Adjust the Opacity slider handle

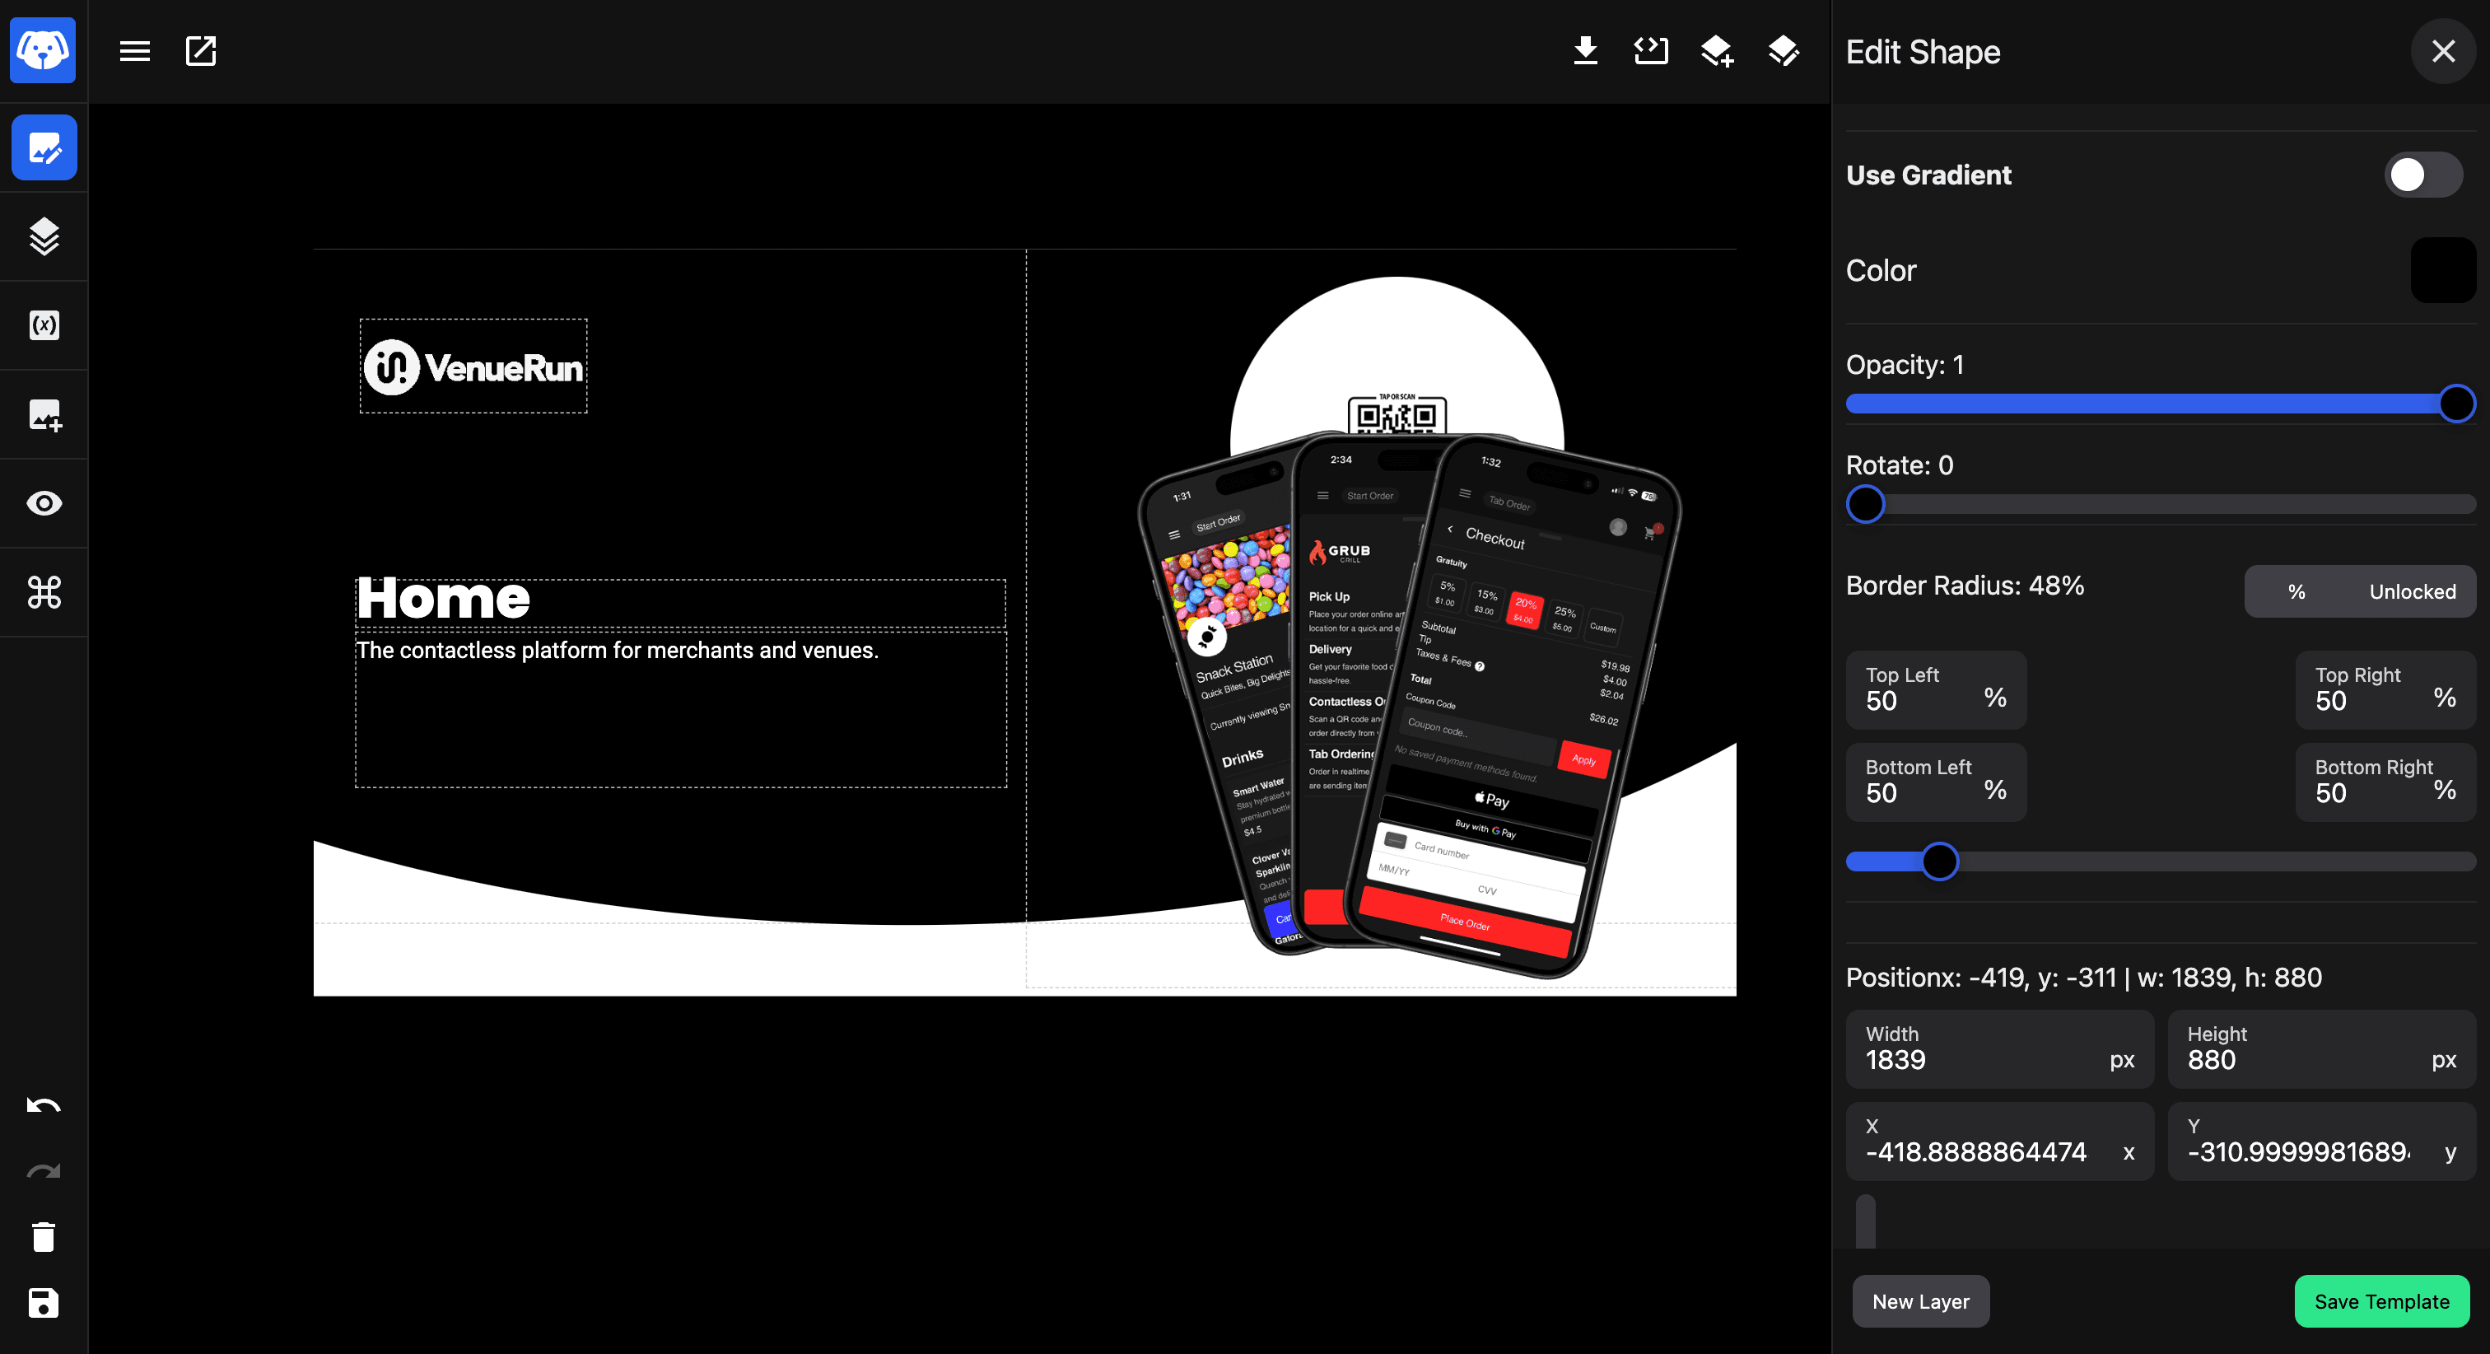pos(2456,404)
